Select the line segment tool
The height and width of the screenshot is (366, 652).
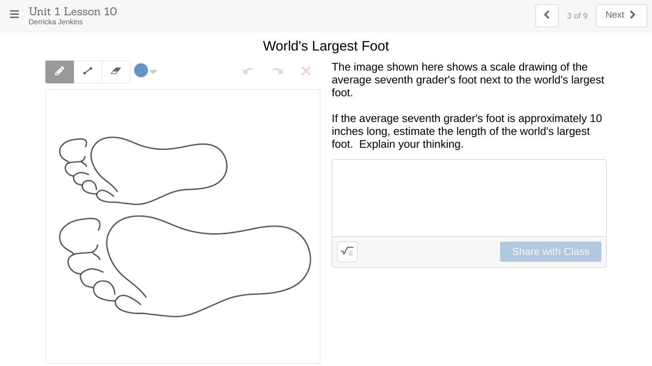click(88, 71)
